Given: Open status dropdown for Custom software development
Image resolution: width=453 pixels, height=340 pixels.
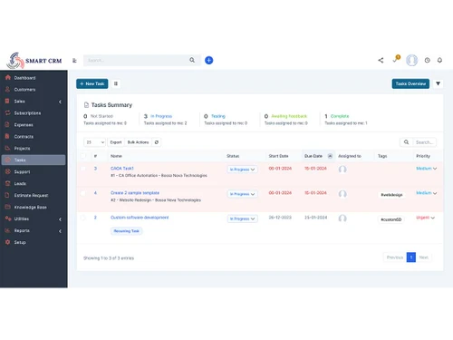Looking at the screenshot, I should click(x=243, y=219).
